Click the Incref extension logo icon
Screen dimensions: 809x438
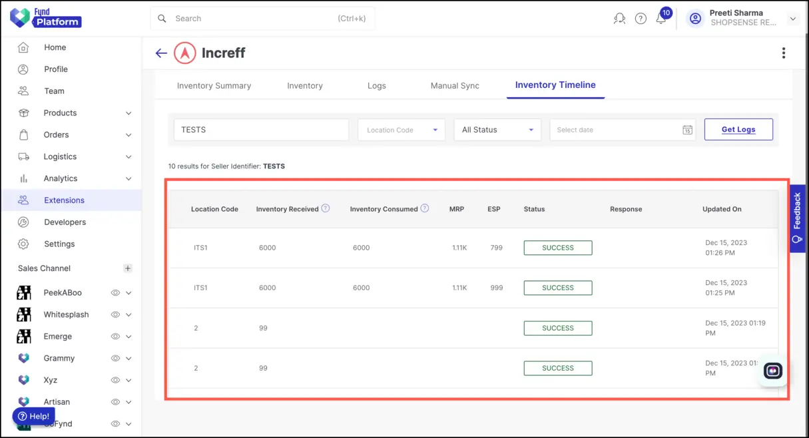point(184,53)
